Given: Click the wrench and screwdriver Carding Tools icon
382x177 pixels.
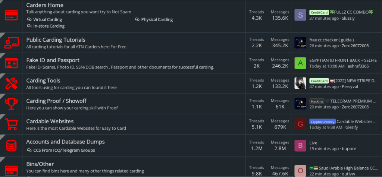Looking at the screenshot, I should [11, 83].
